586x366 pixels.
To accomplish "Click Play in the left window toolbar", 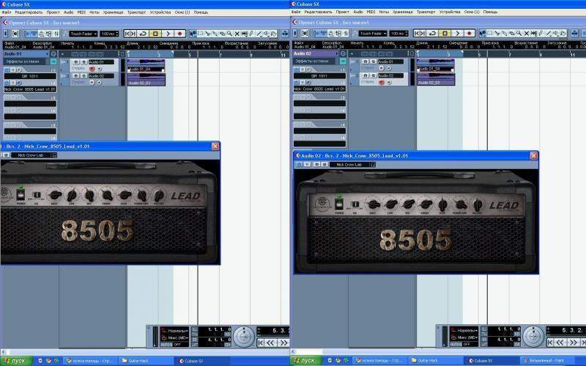I will coord(168,34).
